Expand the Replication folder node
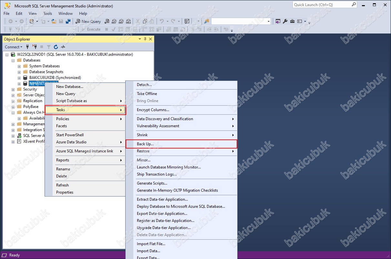The height and width of the screenshot is (259, 391). [13, 101]
